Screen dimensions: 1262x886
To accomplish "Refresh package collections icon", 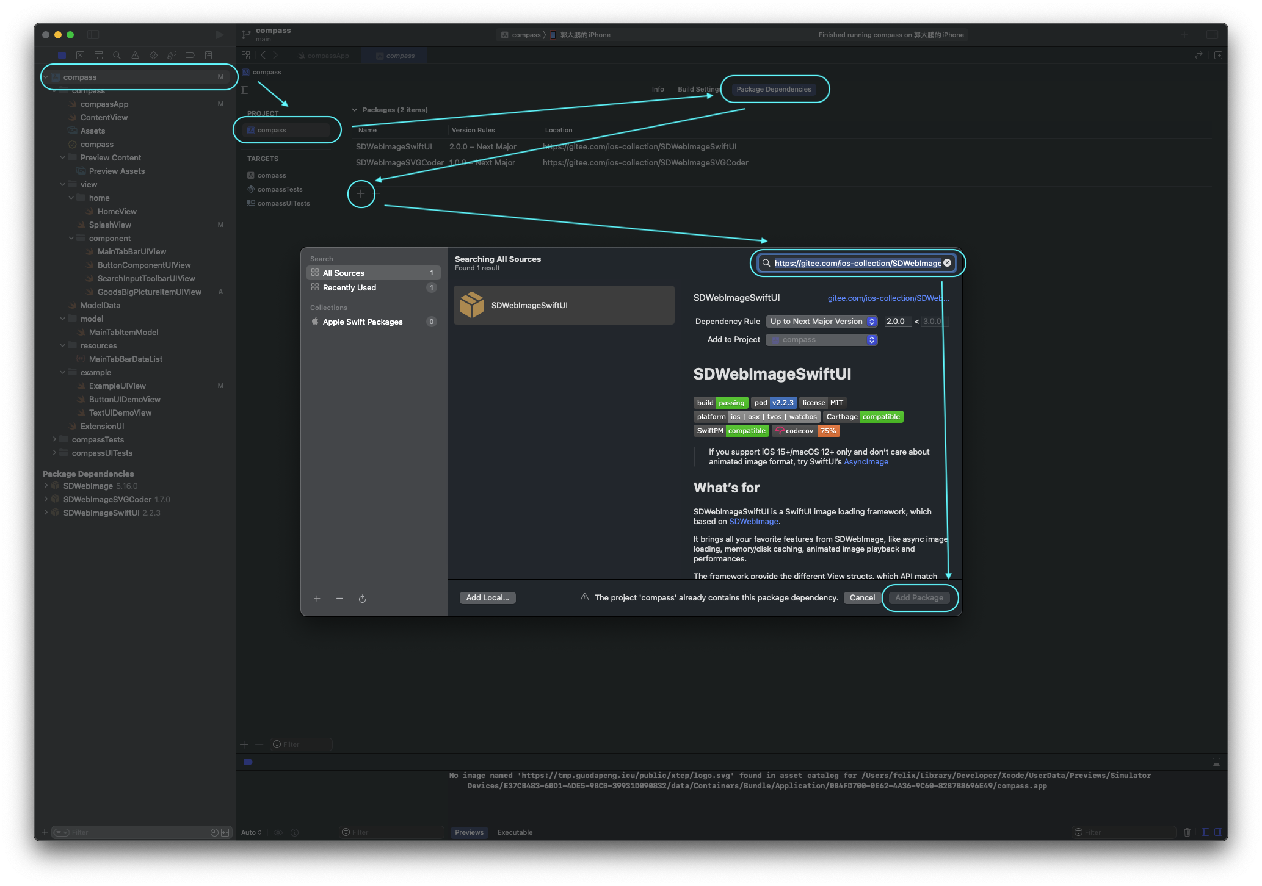I will click(362, 599).
